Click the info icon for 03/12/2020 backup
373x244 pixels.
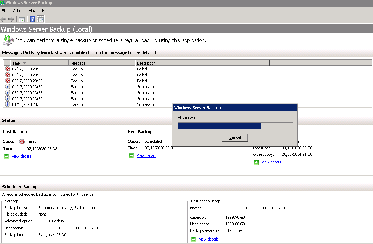coord(8,93)
